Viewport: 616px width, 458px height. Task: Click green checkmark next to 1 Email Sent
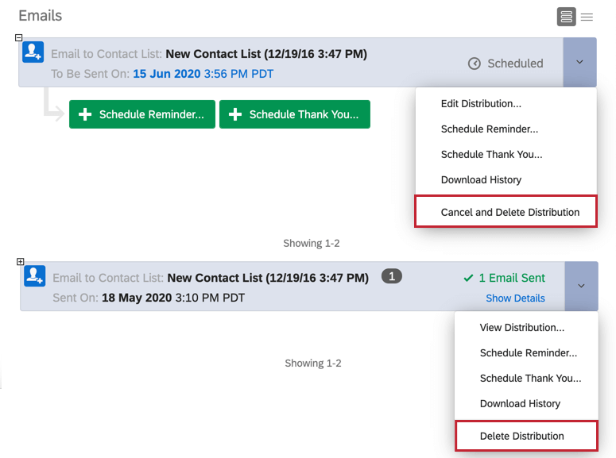tap(468, 279)
